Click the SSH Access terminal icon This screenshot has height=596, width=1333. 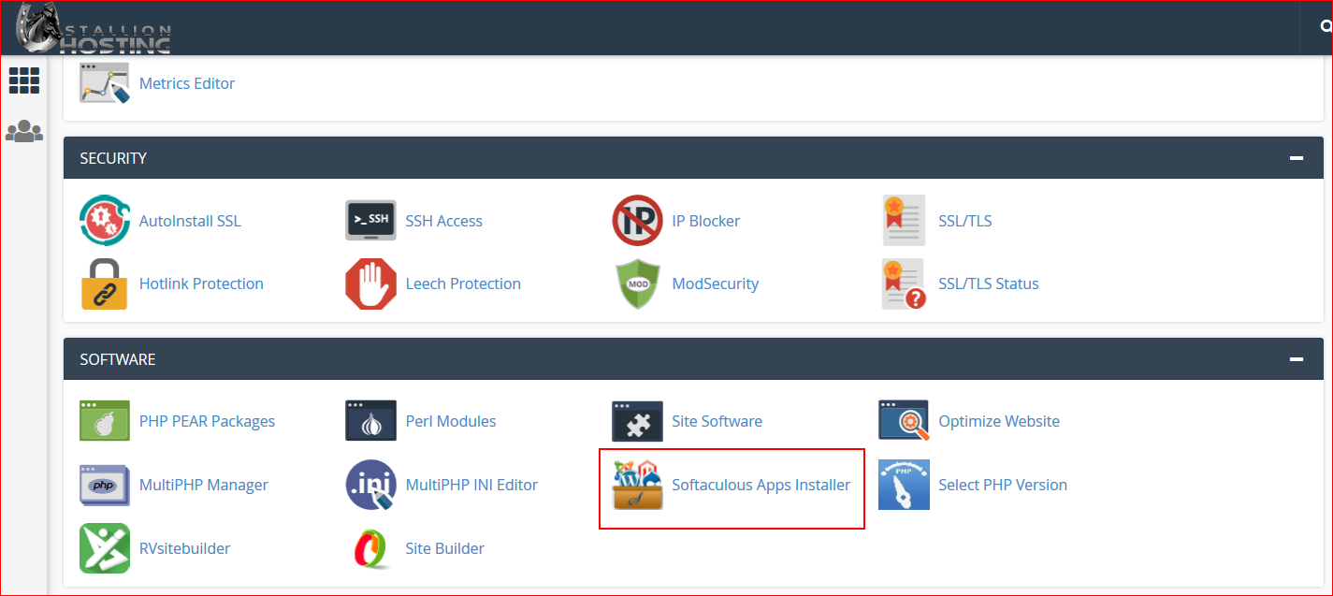coord(370,221)
